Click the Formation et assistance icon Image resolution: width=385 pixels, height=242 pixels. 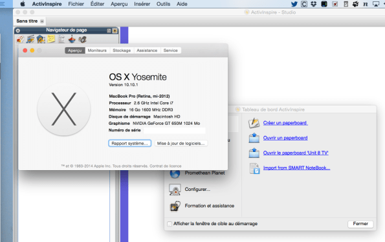pyautogui.click(x=175, y=206)
